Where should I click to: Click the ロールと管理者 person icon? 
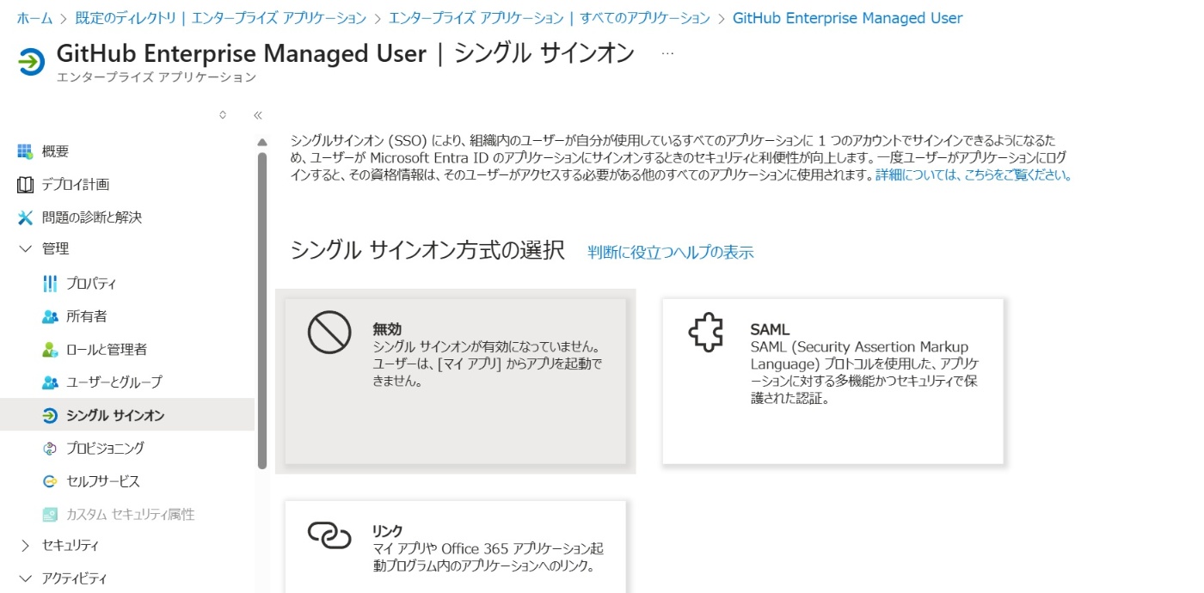[x=50, y=350]
